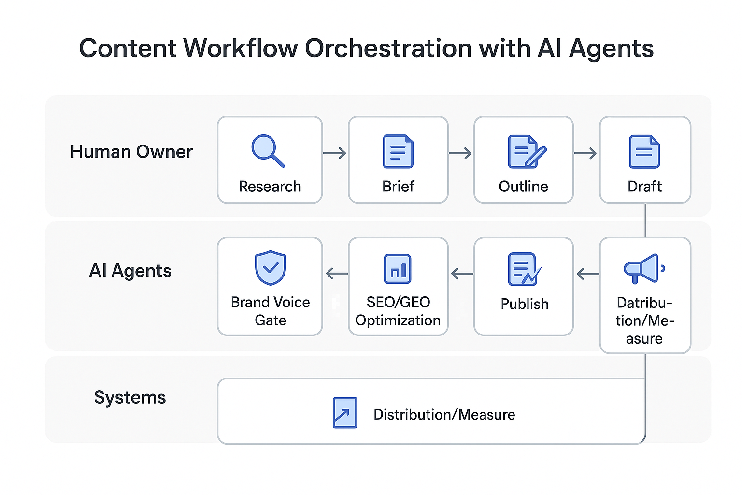
Task: Open the Draft file icon
Action: point(644,150)
